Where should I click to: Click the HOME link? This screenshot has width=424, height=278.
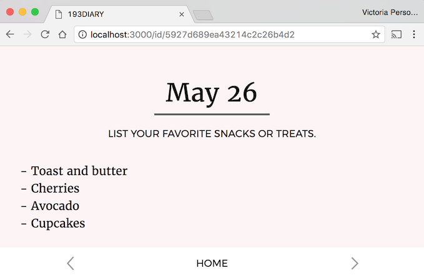212,263
